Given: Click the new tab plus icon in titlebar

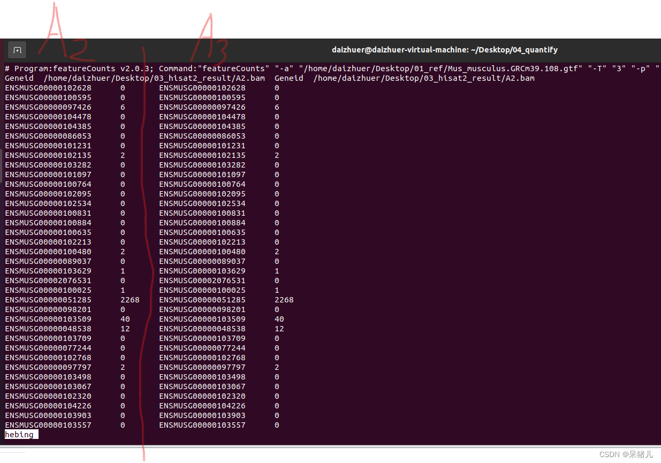Looking at the screenshot, I should 17,50.
